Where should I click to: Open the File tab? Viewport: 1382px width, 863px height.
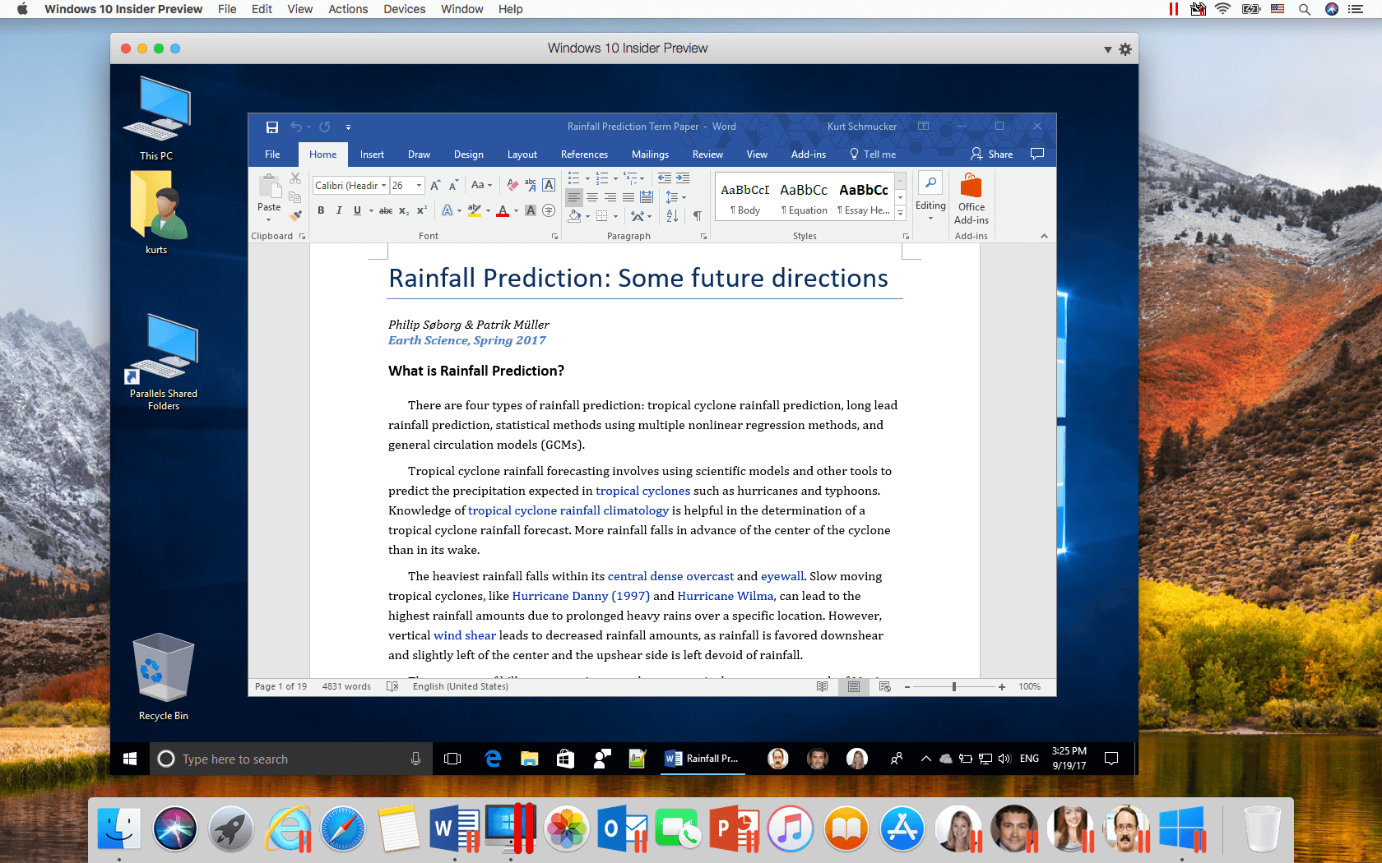[x=272, y=155]
